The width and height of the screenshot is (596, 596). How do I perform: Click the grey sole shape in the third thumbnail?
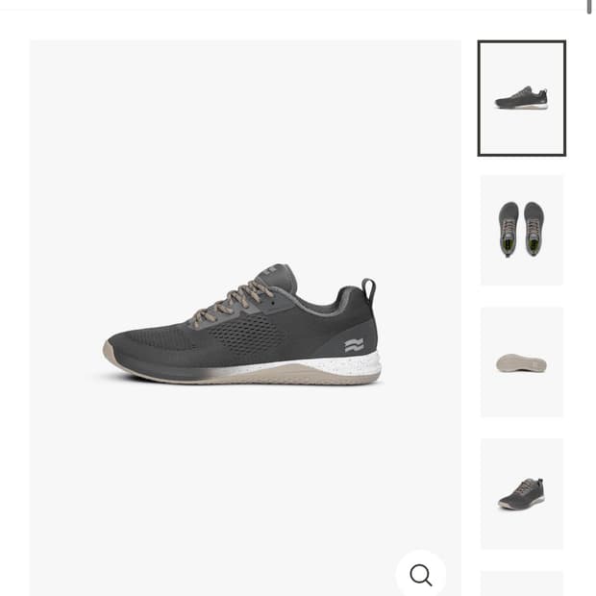coord(521,363)
